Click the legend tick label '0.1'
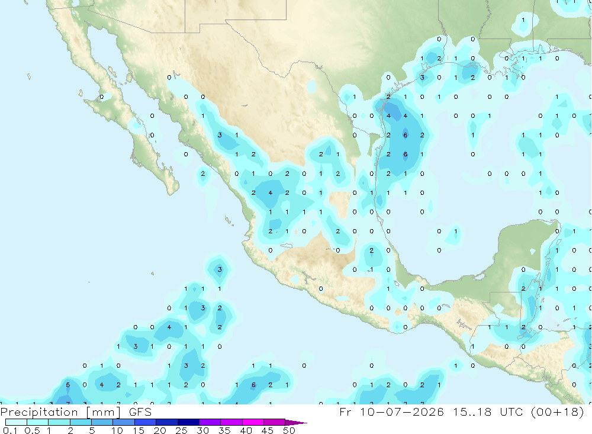This screenshot has width=592, height=434. [x=10, y=430]
